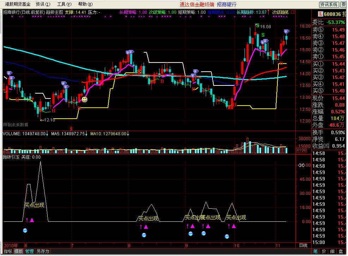
Task: Click the down arrow after the MA10 value
Action: pos(128,134)
